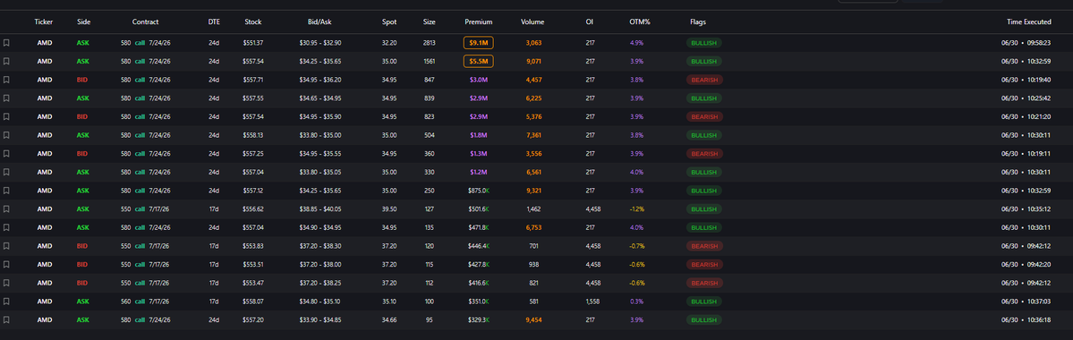Bookmark the AMD row with size 135

(x=5, y=227)
